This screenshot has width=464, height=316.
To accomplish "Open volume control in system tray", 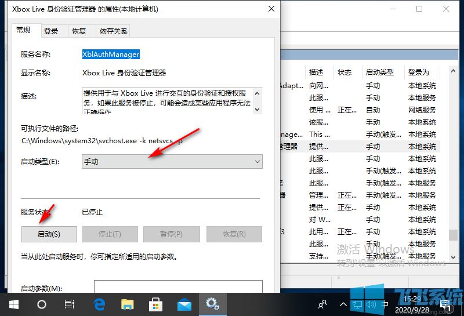I will [371, 304].
